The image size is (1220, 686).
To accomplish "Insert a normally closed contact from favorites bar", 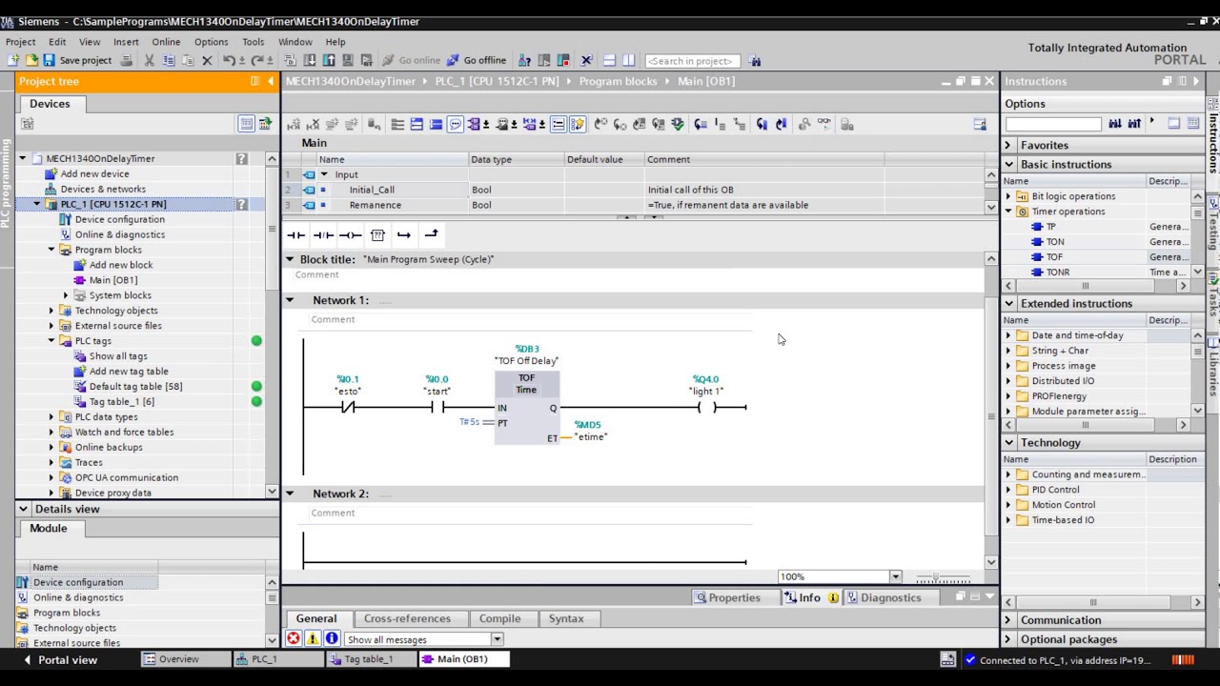I will 323,234.
